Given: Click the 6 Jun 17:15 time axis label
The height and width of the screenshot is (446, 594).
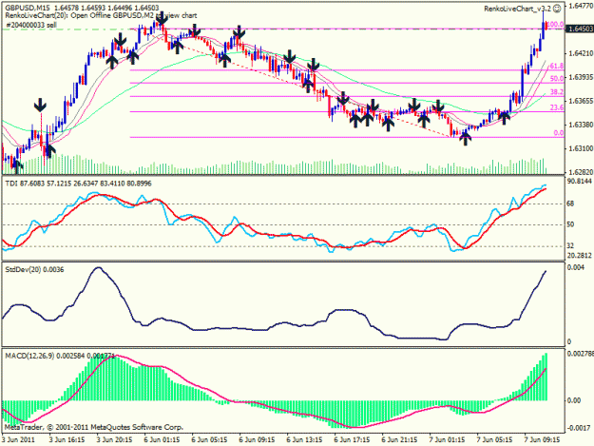Looking at the screenshot, I should tap(353, 439).
